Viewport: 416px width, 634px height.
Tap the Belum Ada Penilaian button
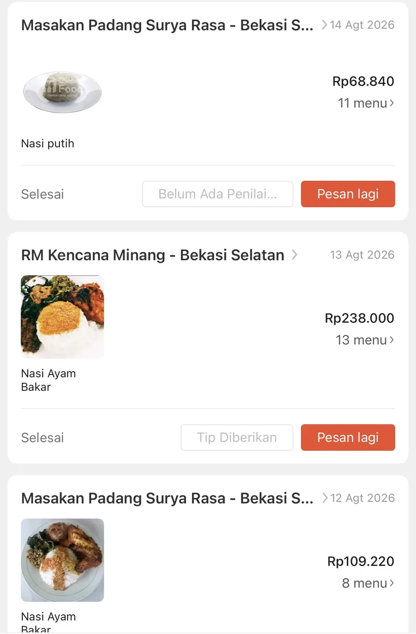coord(218,194)
